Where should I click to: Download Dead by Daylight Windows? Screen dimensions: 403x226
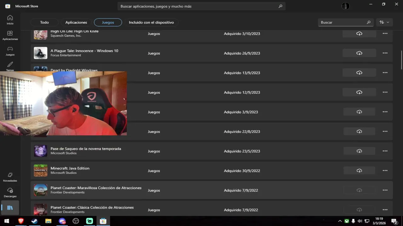pyautogui.click(x=359, y=73)
